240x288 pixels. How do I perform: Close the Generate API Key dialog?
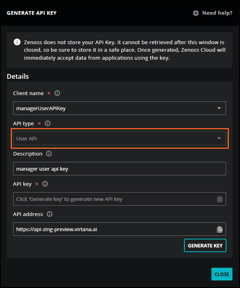point(221,274)
